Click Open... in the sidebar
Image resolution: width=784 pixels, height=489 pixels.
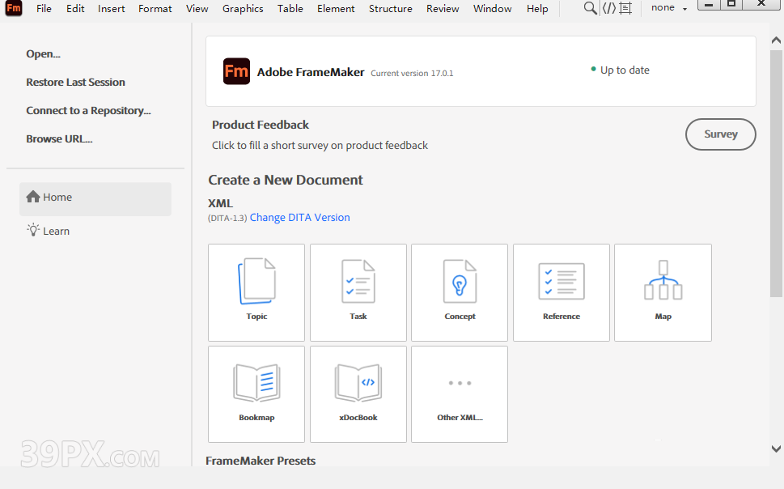pos(43,53)
